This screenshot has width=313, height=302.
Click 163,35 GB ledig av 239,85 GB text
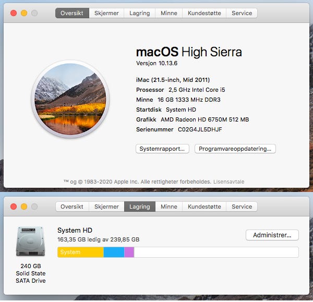point(99,239)
